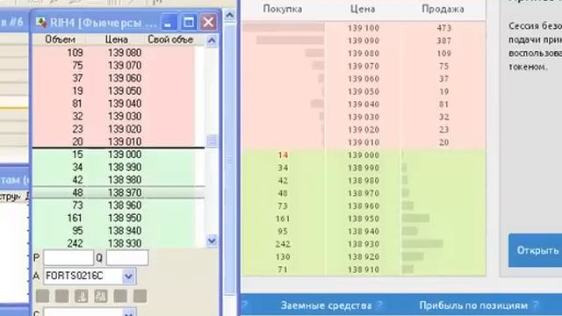The width and height of the screenshot is (562, 316).
Task: Click the fifth greyed order button
Action: [120, 297]
